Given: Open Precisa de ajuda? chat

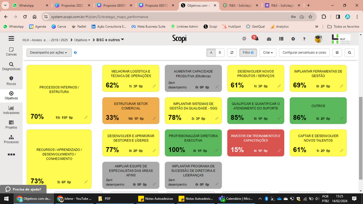Looking at the screenshot, I should [23, 189].
